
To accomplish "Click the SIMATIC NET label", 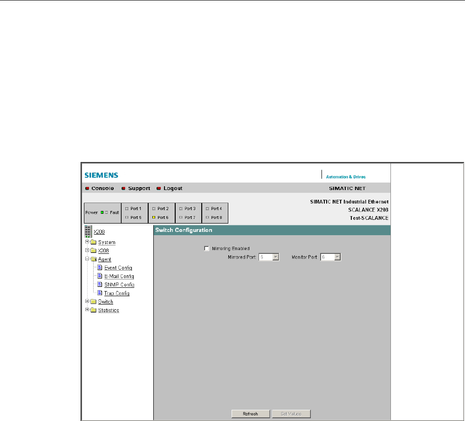I will pos(347,188).
